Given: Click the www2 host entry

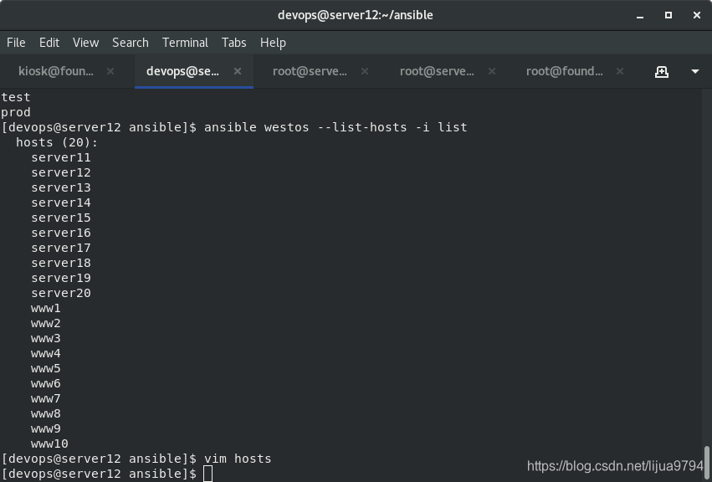Looking at the screenshot, I should 45,324.
